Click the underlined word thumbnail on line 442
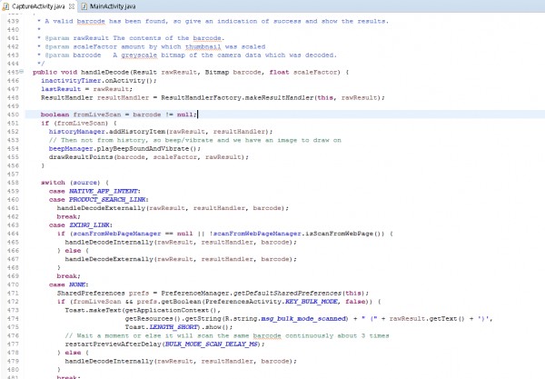 203,46
